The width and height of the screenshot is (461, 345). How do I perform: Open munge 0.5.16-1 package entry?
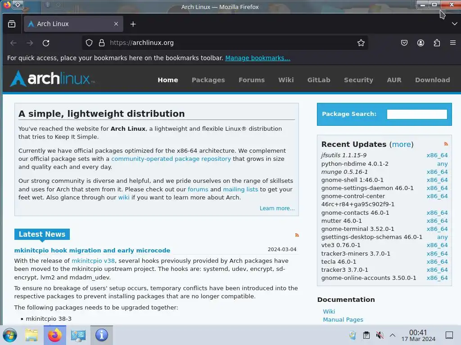[344, 172]
